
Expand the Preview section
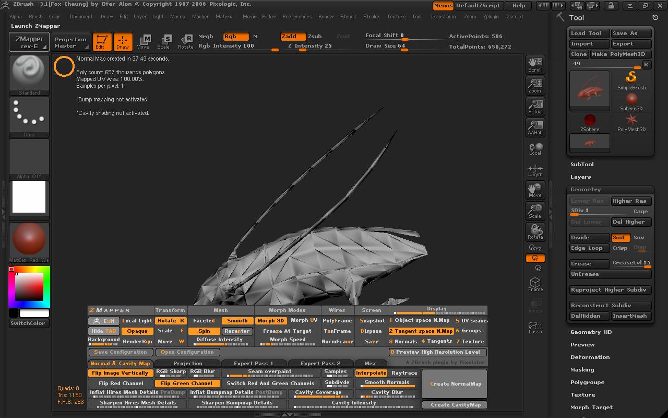point(582,345)
